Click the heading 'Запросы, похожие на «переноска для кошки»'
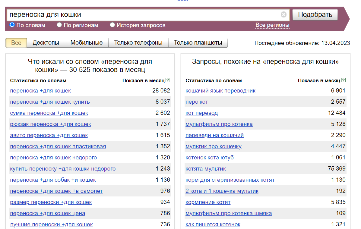 [265, 61]
